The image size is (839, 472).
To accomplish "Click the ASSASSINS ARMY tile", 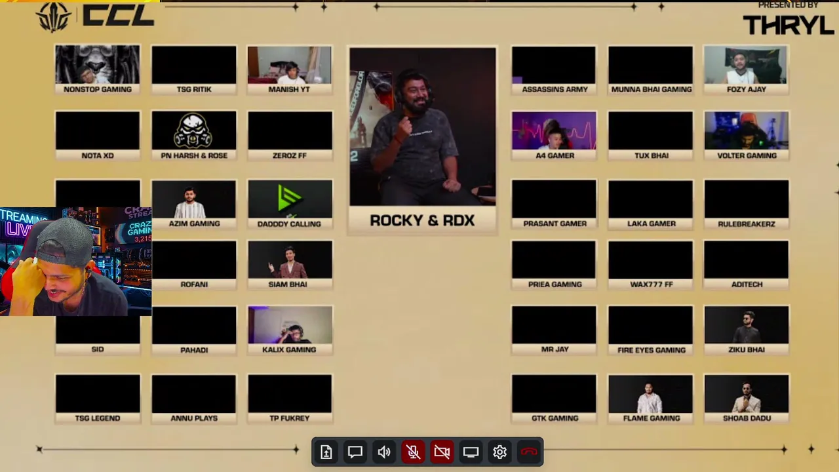I will pyautogui.click(x=555, y=69).
